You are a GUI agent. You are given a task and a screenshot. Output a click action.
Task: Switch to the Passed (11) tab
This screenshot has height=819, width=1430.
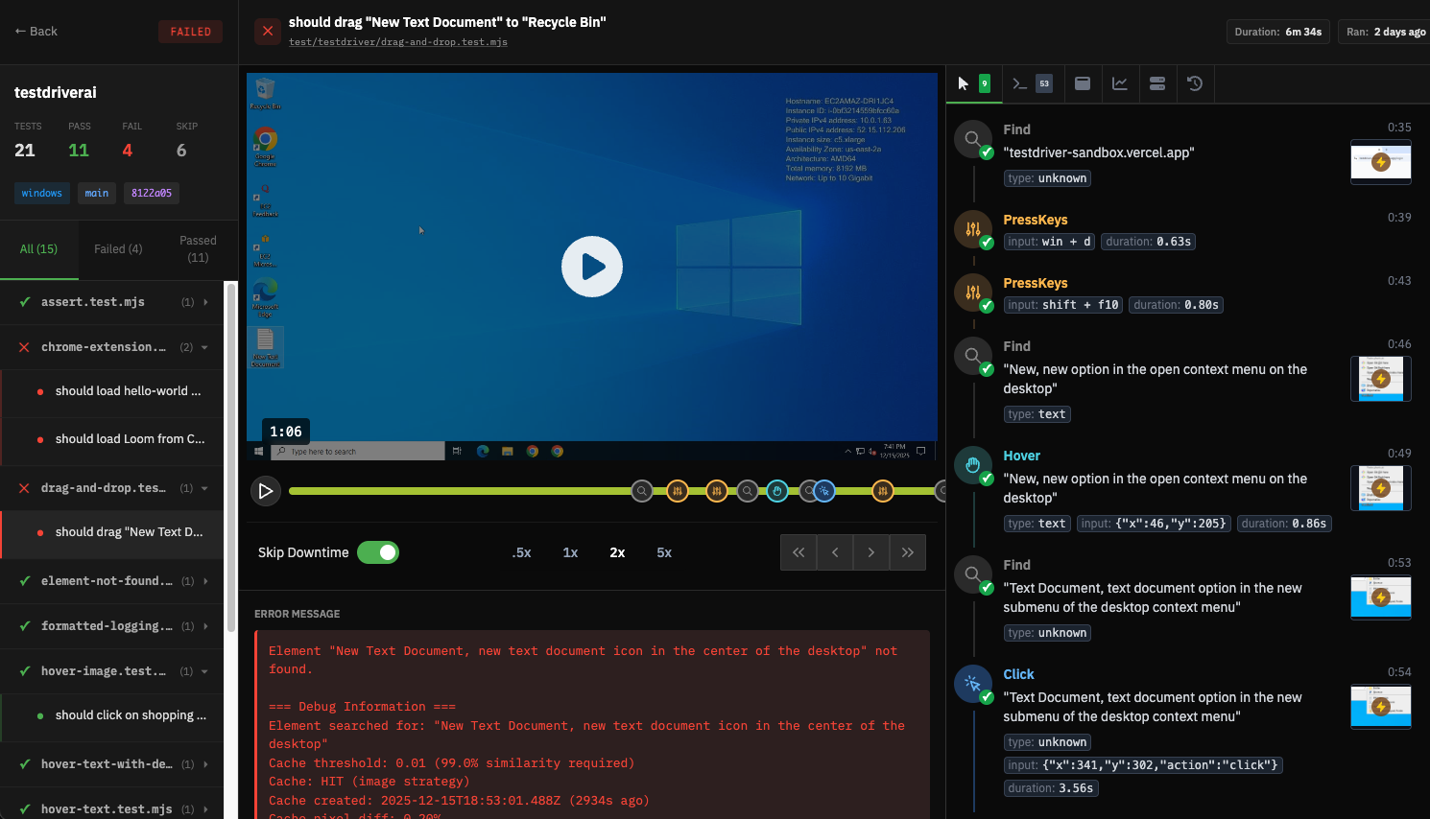(198, 249)
